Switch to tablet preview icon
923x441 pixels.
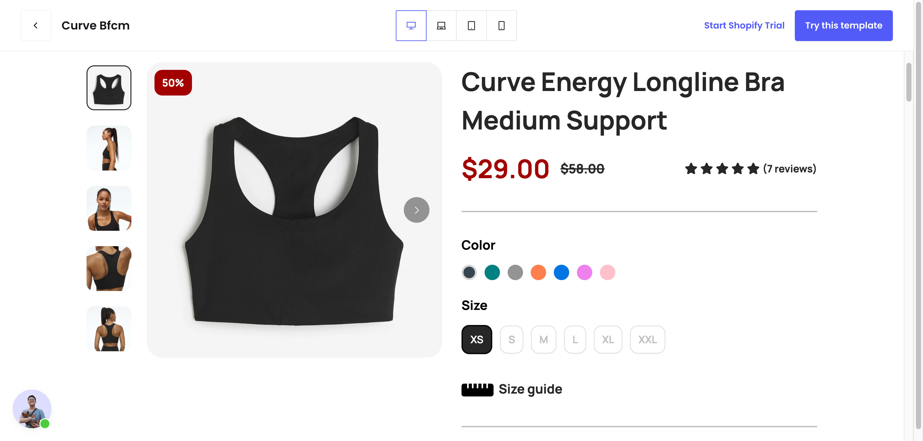pyautogui.click(x=471, y=25)
